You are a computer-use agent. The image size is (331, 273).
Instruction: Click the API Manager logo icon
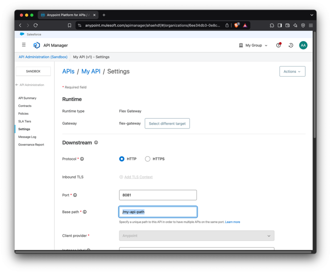pyautogui.click(x=37, y=45)
